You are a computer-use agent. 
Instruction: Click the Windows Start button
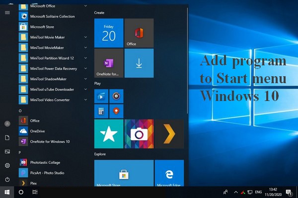coord(7,192)
